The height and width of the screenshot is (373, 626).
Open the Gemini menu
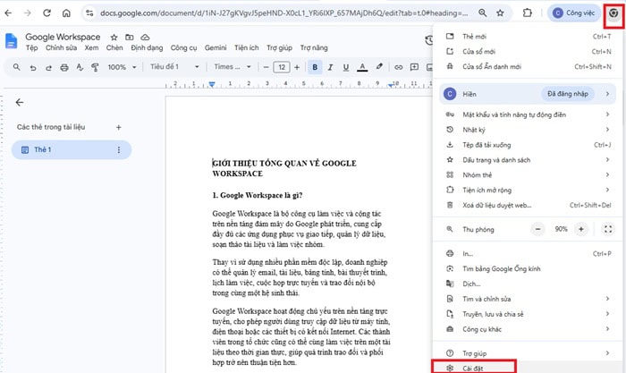(216, 48)
